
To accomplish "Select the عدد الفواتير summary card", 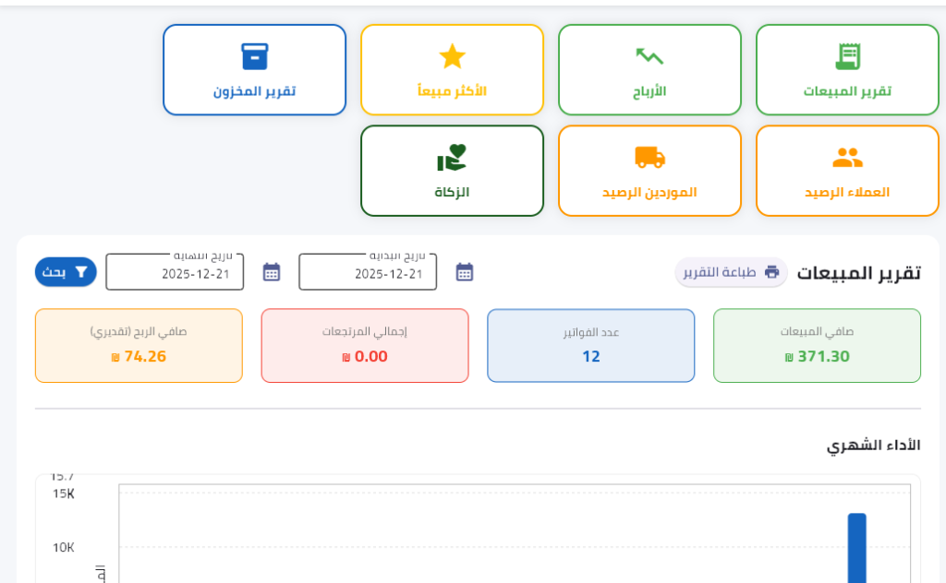I will click(x=590, y=346).
